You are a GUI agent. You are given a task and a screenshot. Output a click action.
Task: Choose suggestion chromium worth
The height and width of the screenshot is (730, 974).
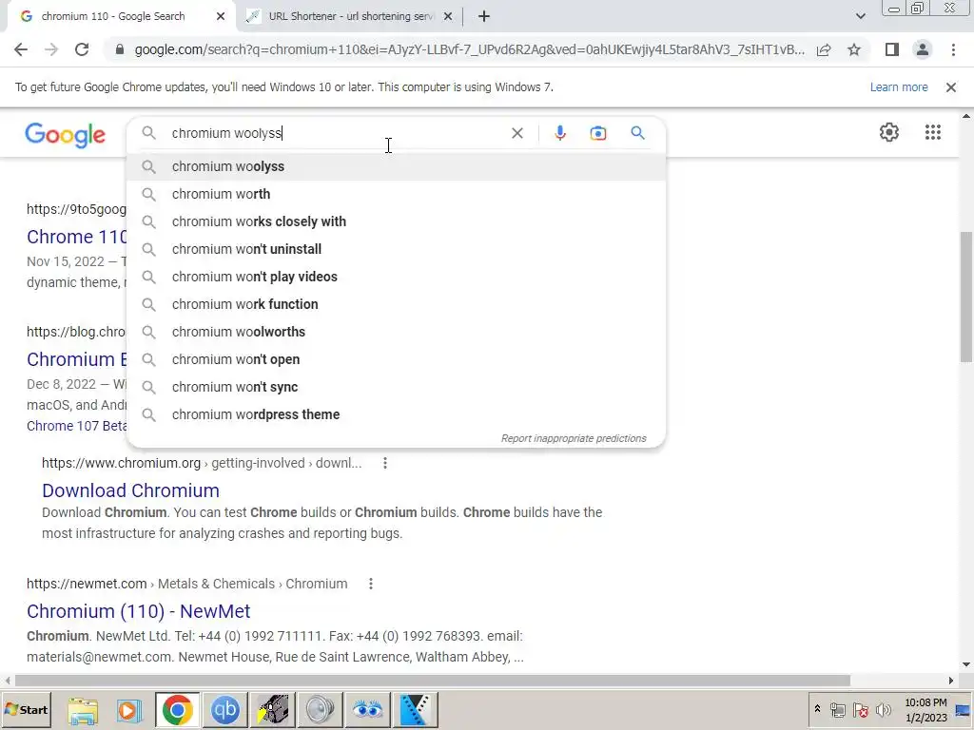coord(396,194)
